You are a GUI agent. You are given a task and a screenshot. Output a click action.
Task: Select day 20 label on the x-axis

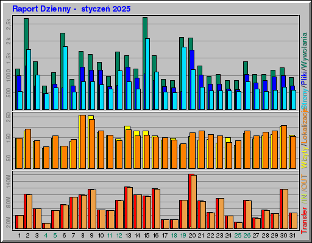tap(192, 235)
